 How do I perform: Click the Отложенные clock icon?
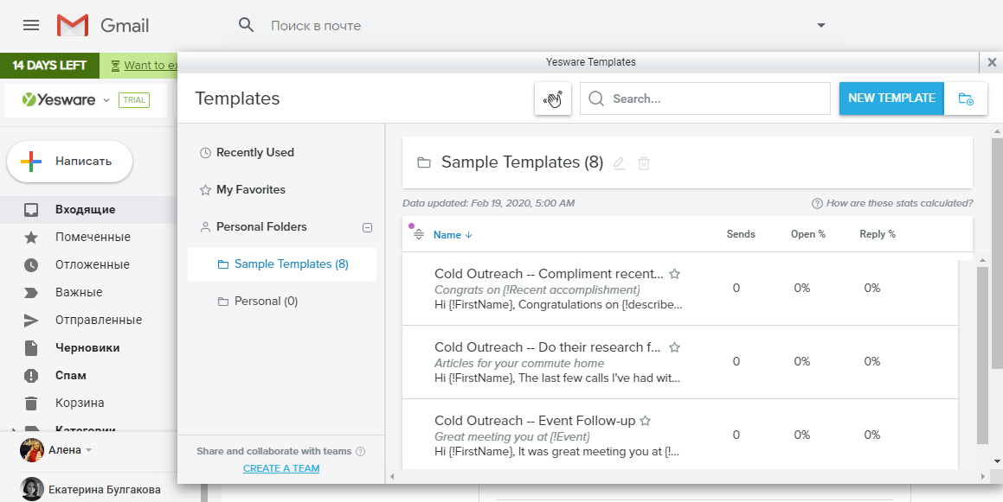tap(30, 264)
